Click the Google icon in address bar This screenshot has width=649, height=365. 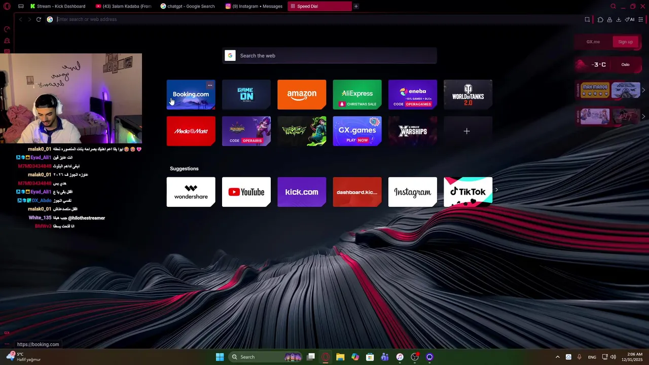point(50,19)
